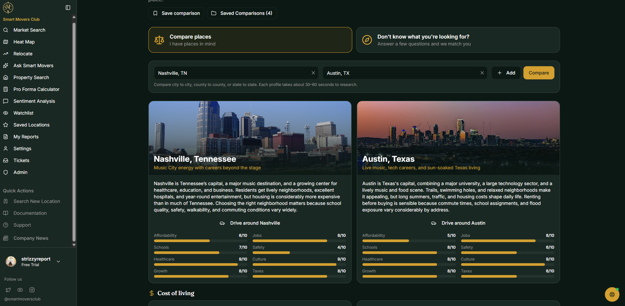The height and width of the screenshot is (306, 625).
Task: Click the strizzyreport profile avatar
Action: (x=11, y=262)
